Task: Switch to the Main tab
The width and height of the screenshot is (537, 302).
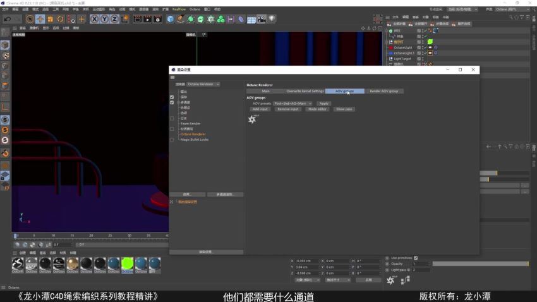Action: coord(265,91)
